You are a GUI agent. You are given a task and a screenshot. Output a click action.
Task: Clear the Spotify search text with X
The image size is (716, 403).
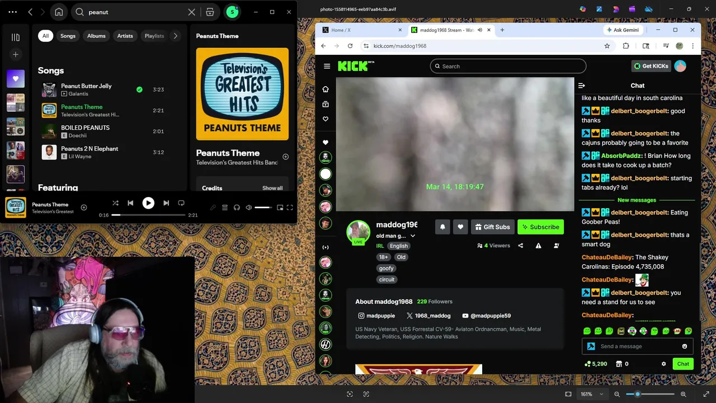click(x=191, y=12)
